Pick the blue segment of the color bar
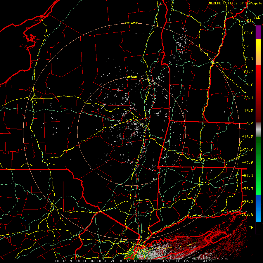The image size is (263, 263). pos(258,208)
